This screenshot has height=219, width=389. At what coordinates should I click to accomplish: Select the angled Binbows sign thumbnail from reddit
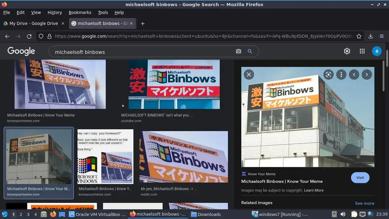pyautogui.click(x=184, y=157)
